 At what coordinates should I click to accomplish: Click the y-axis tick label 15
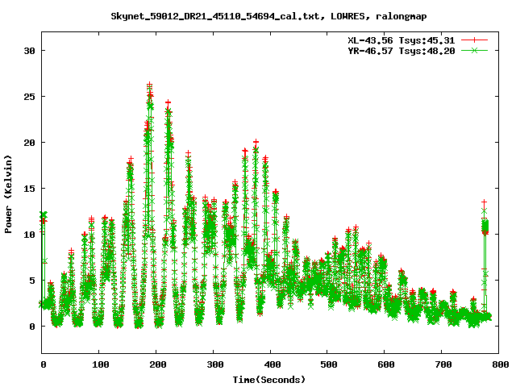coord(29,189)
